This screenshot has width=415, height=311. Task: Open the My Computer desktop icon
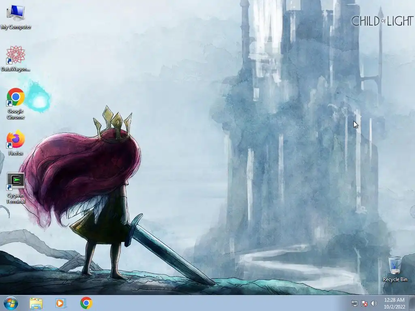click(x=16, y=17)
